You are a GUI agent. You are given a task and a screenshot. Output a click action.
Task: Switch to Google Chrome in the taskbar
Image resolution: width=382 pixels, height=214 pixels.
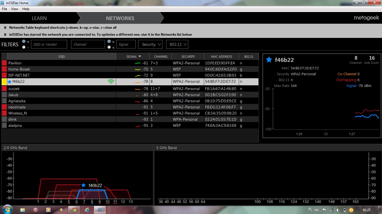pos(74,210)
